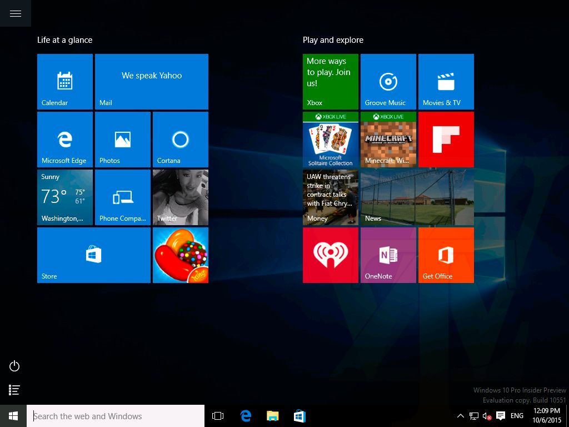Click the Get Office tile
Viewport: 569px width, 427px height.
(x=446, y=255)
